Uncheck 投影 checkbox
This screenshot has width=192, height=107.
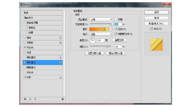[x=25, y=77]
